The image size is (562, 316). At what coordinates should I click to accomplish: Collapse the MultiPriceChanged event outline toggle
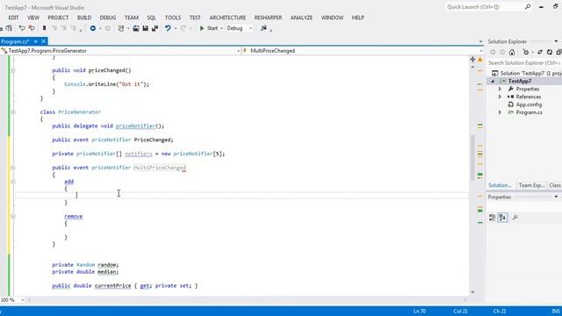pos(13,168)
